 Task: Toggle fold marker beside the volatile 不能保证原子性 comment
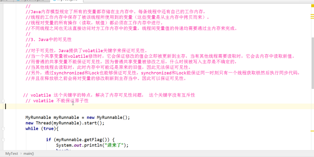click(3, 101)
